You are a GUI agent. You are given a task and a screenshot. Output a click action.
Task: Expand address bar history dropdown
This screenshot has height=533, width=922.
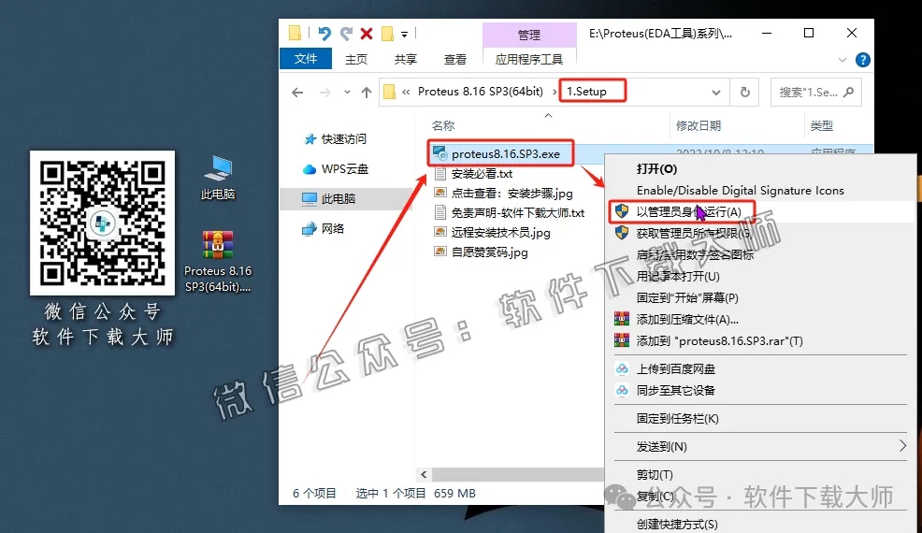click(715, 93)
